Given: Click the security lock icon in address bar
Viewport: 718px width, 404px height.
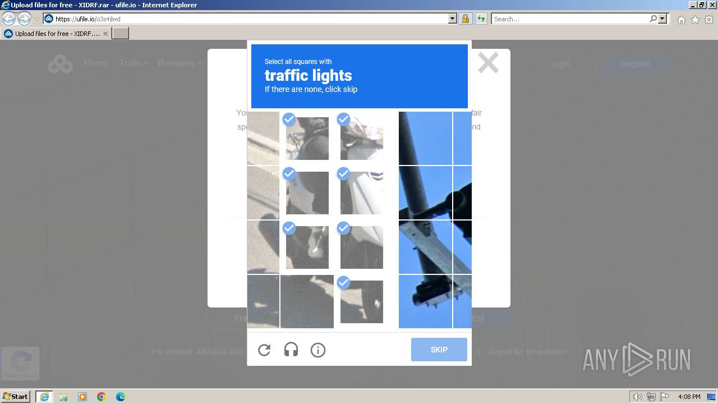Looking at the screenshot, I should point(465,19).
